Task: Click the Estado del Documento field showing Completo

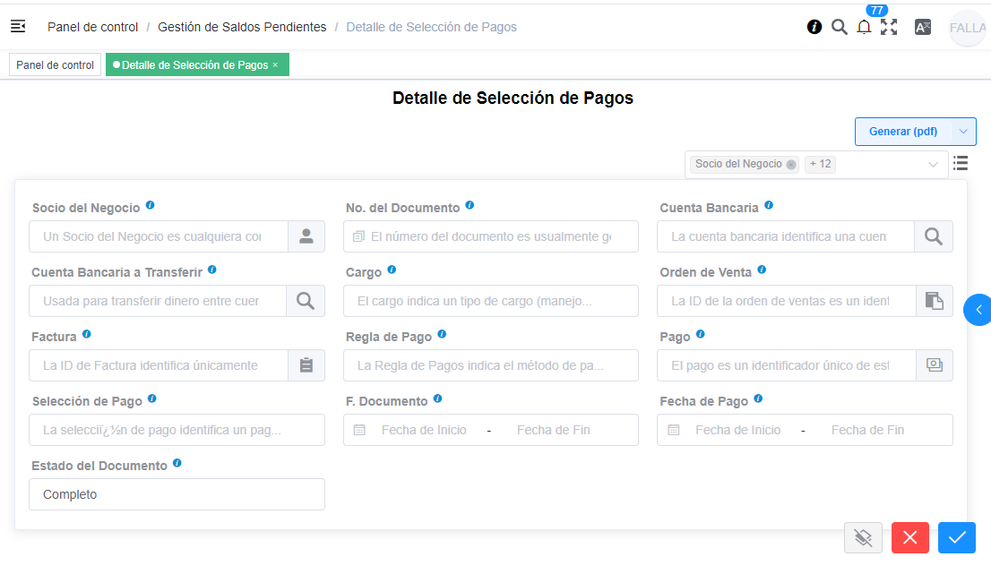Action: pyautogui.click(x=177, y=493)
